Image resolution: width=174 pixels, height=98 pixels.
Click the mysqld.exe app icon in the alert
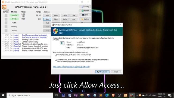pyautogui.click(x=62, y=43)
